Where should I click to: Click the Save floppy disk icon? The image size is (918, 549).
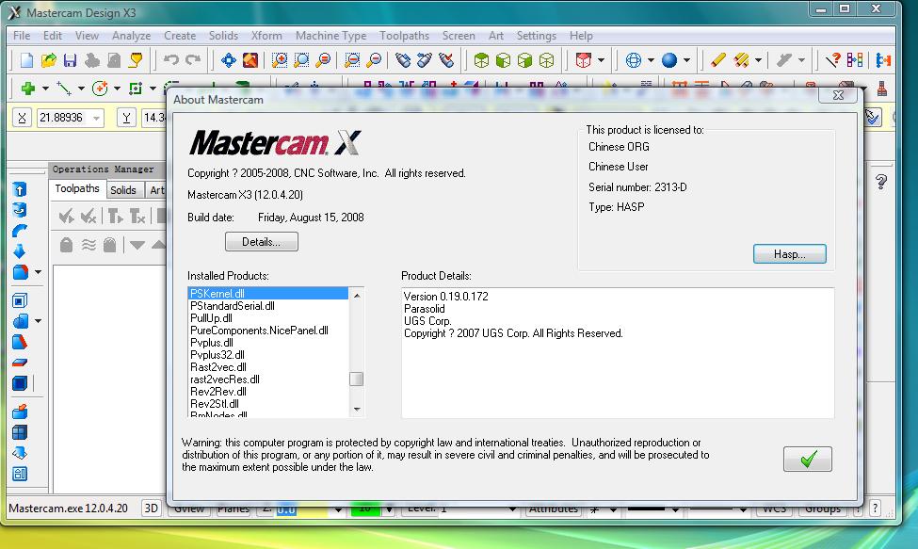tap(71, 59)
